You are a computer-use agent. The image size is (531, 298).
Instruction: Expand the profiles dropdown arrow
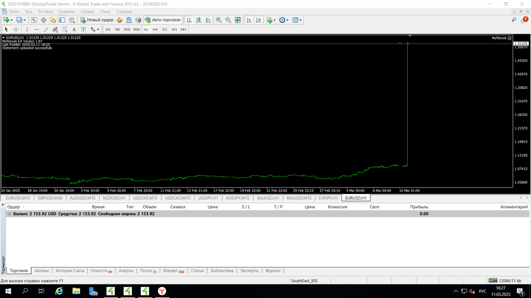pos(25,20)
